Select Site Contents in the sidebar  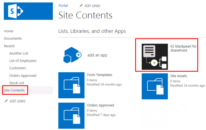pyautogui.click(x=14, y=90)
